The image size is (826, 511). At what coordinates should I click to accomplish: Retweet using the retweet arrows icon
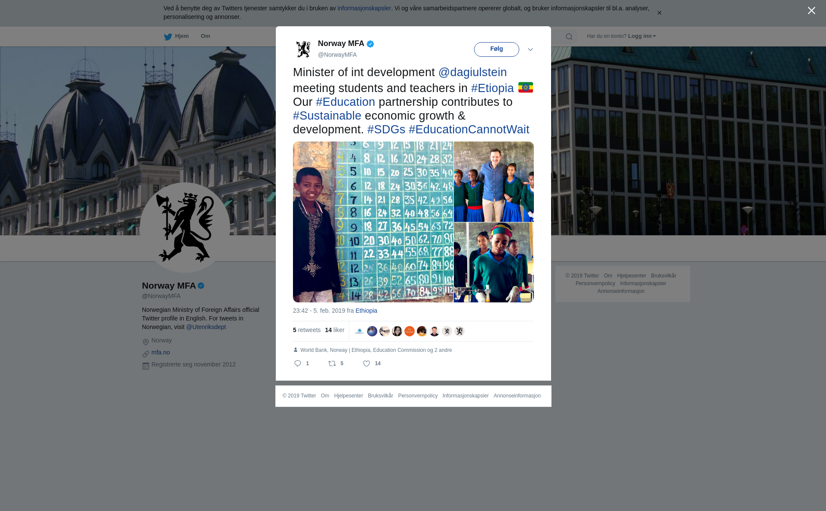pos(332,363)
